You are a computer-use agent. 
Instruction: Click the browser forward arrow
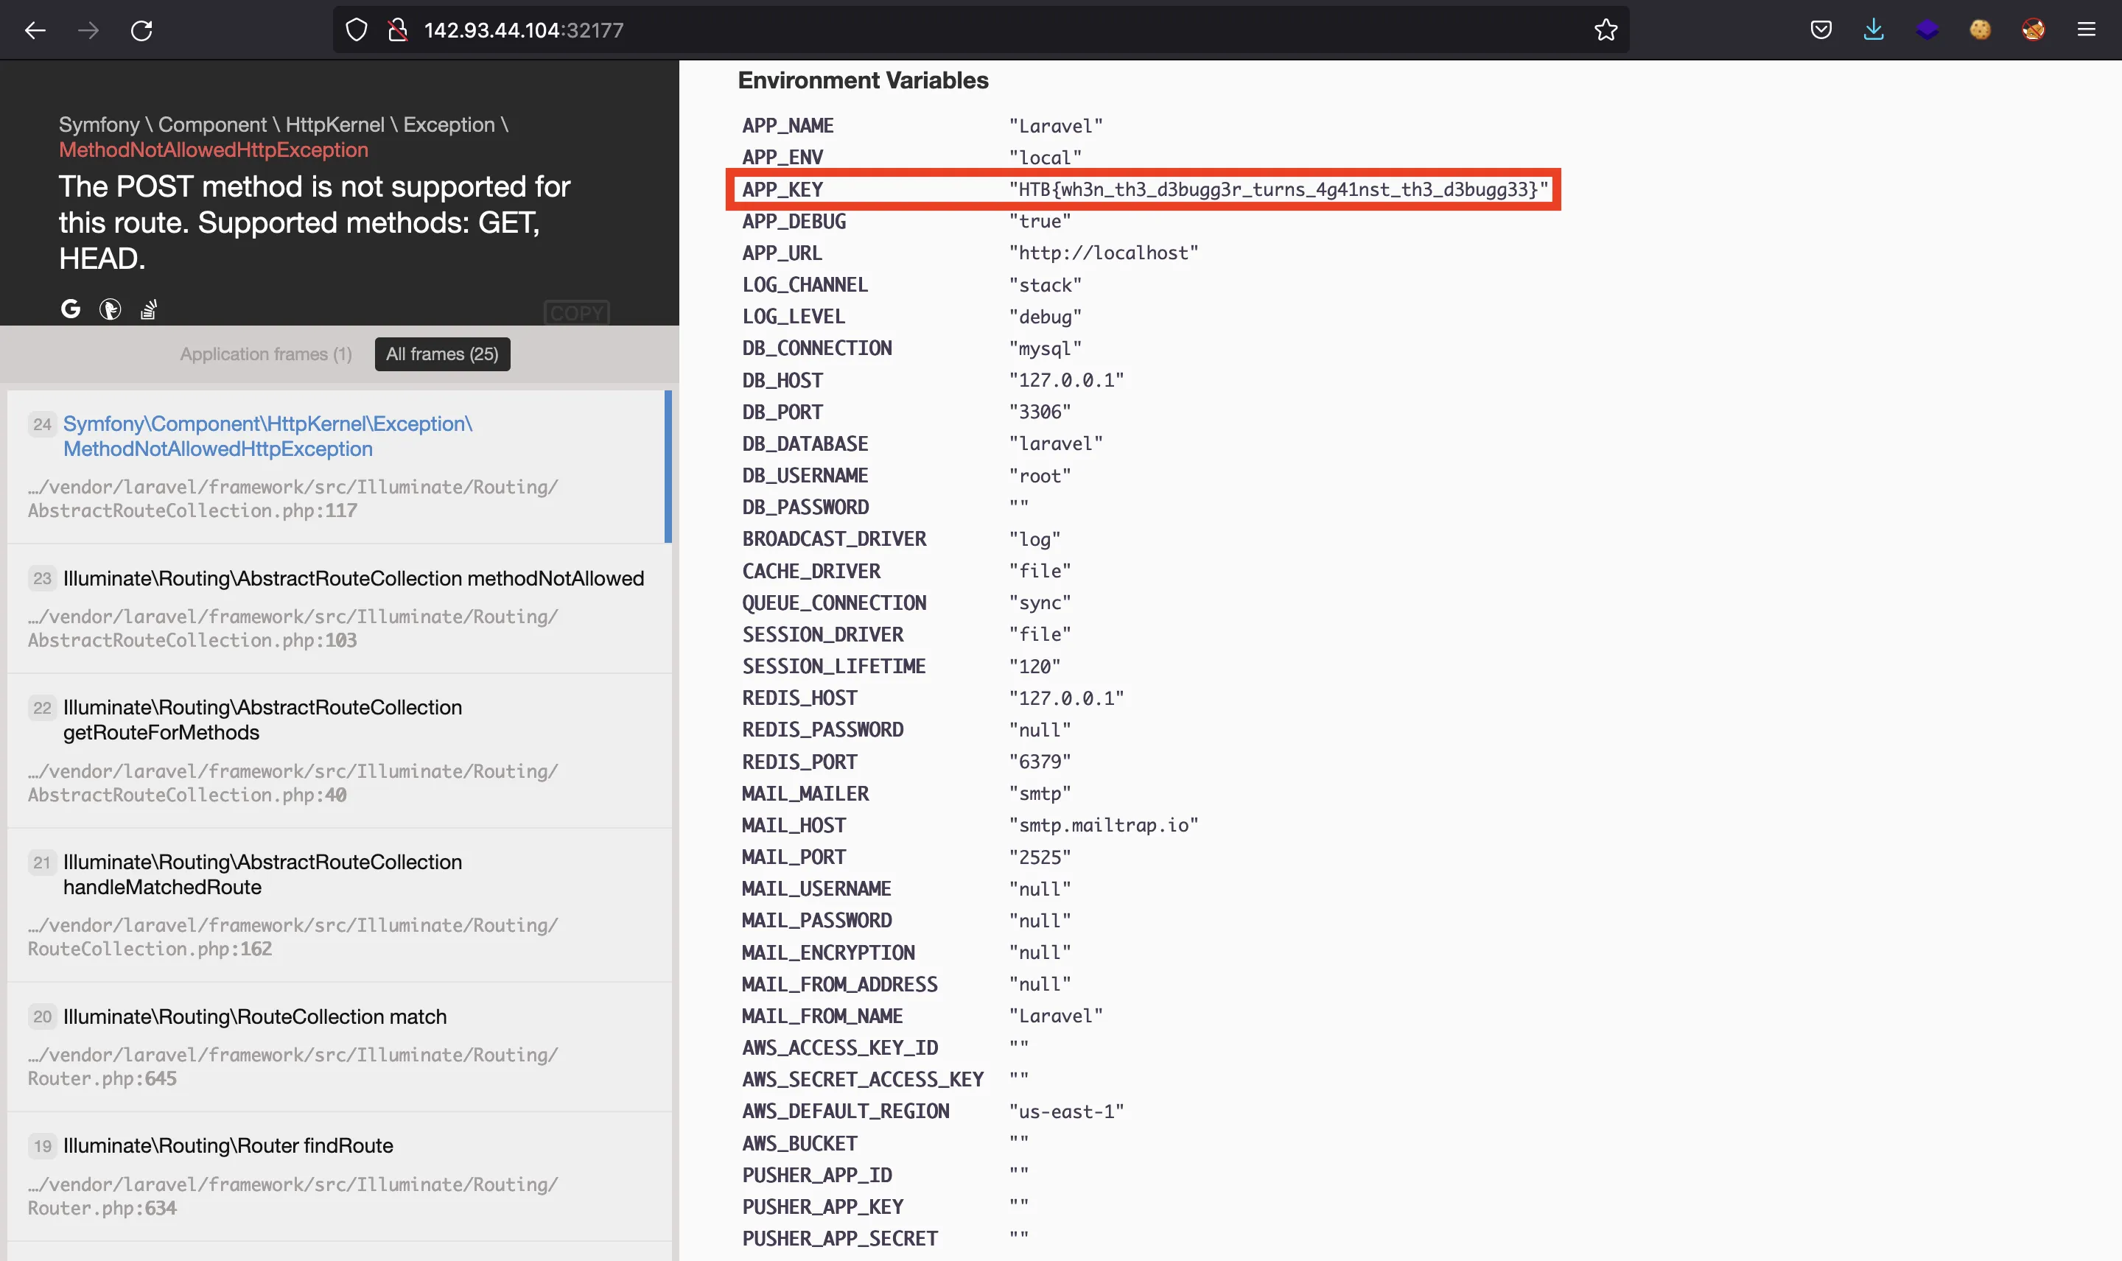pyautogui.click(x=88, y=31)
